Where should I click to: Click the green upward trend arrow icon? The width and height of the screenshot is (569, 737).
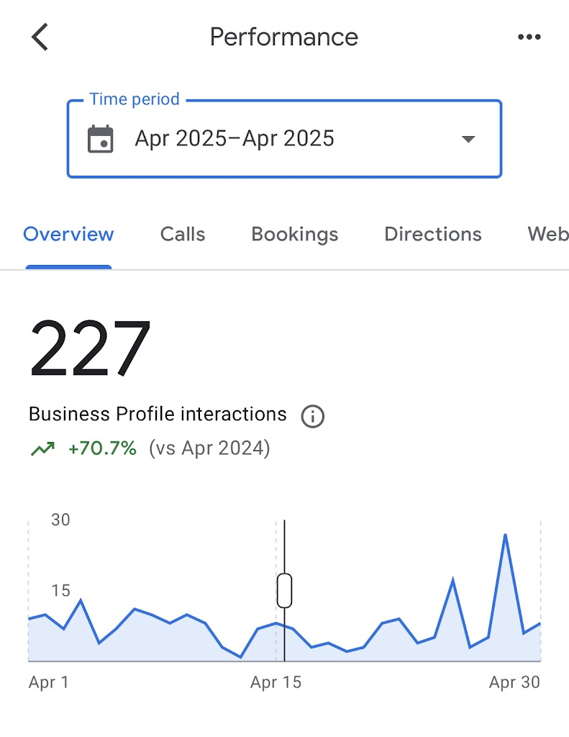click(x=42, y=448)
